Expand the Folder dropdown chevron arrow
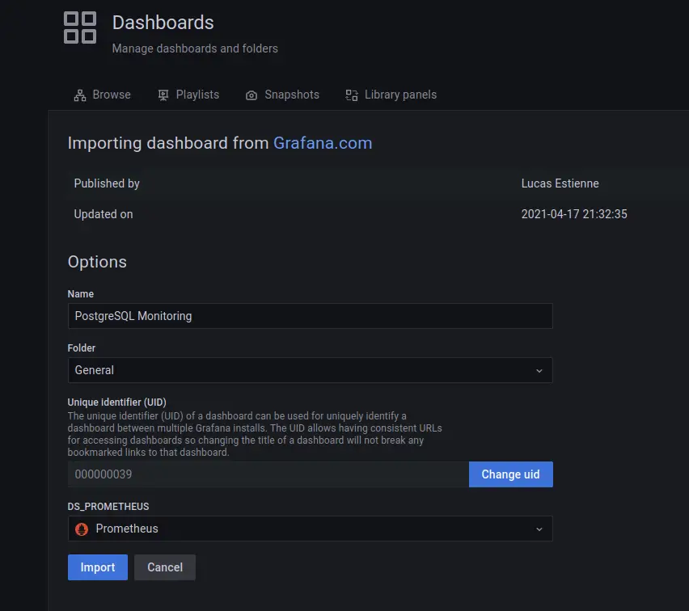Image resolution: width=689 pixels, height=611 pixels. pyautogui.click(x=539, y=371)
